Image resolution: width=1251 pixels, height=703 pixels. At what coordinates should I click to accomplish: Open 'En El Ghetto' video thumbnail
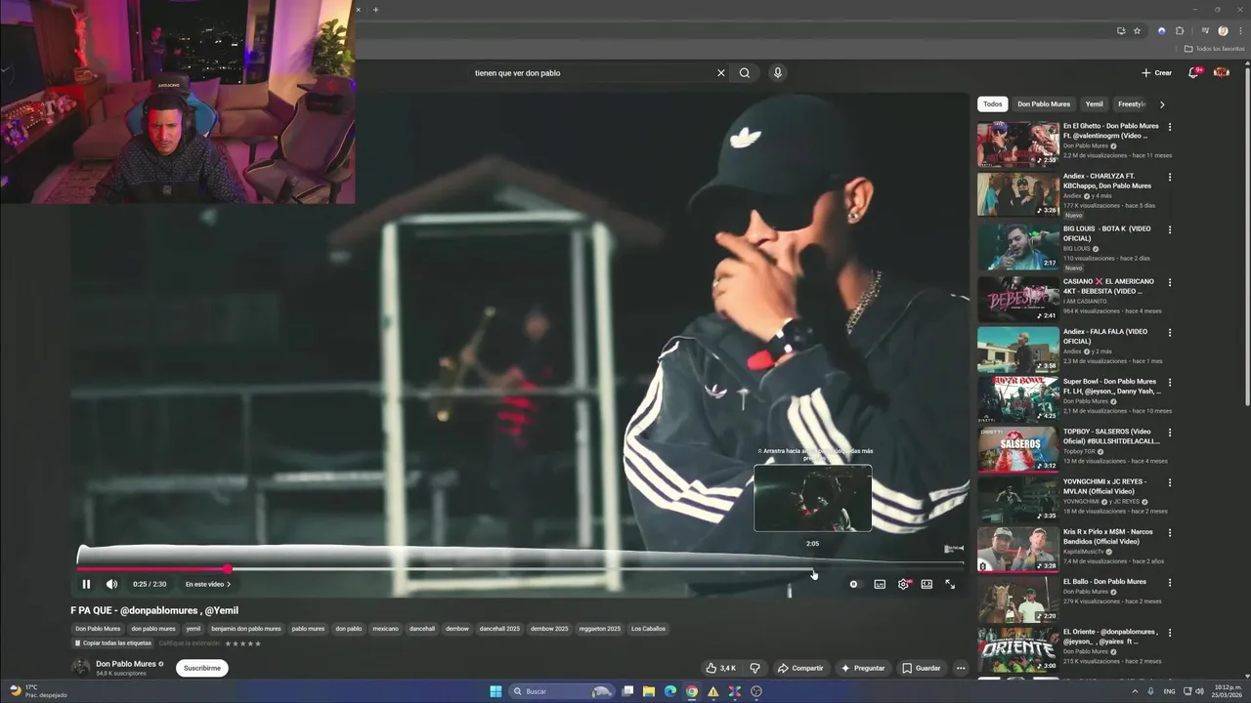click(1017, 145)
